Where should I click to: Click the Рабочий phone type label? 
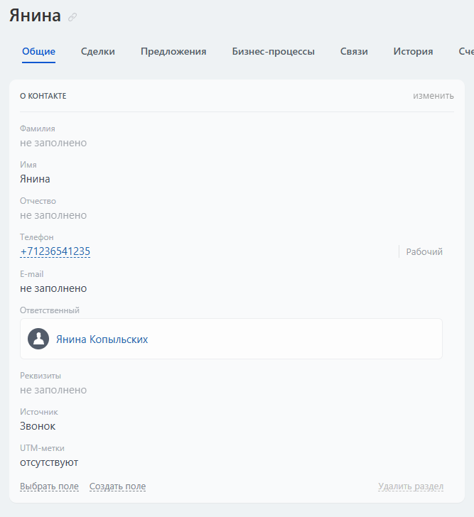click(x=424, y=251)
